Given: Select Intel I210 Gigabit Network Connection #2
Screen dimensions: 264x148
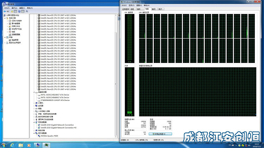Looking at the screenshot, I should 58,128.
